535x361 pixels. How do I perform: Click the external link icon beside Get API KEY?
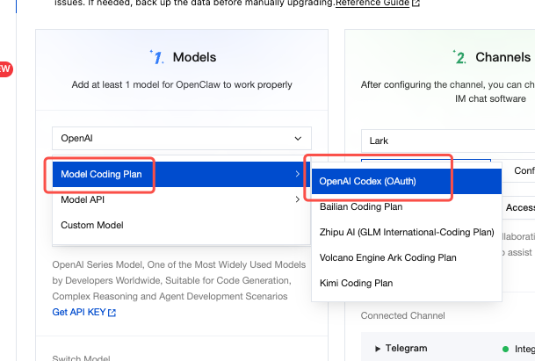point(112,313)
